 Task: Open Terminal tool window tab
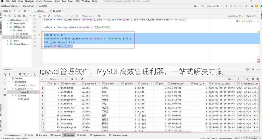point(56,135)
